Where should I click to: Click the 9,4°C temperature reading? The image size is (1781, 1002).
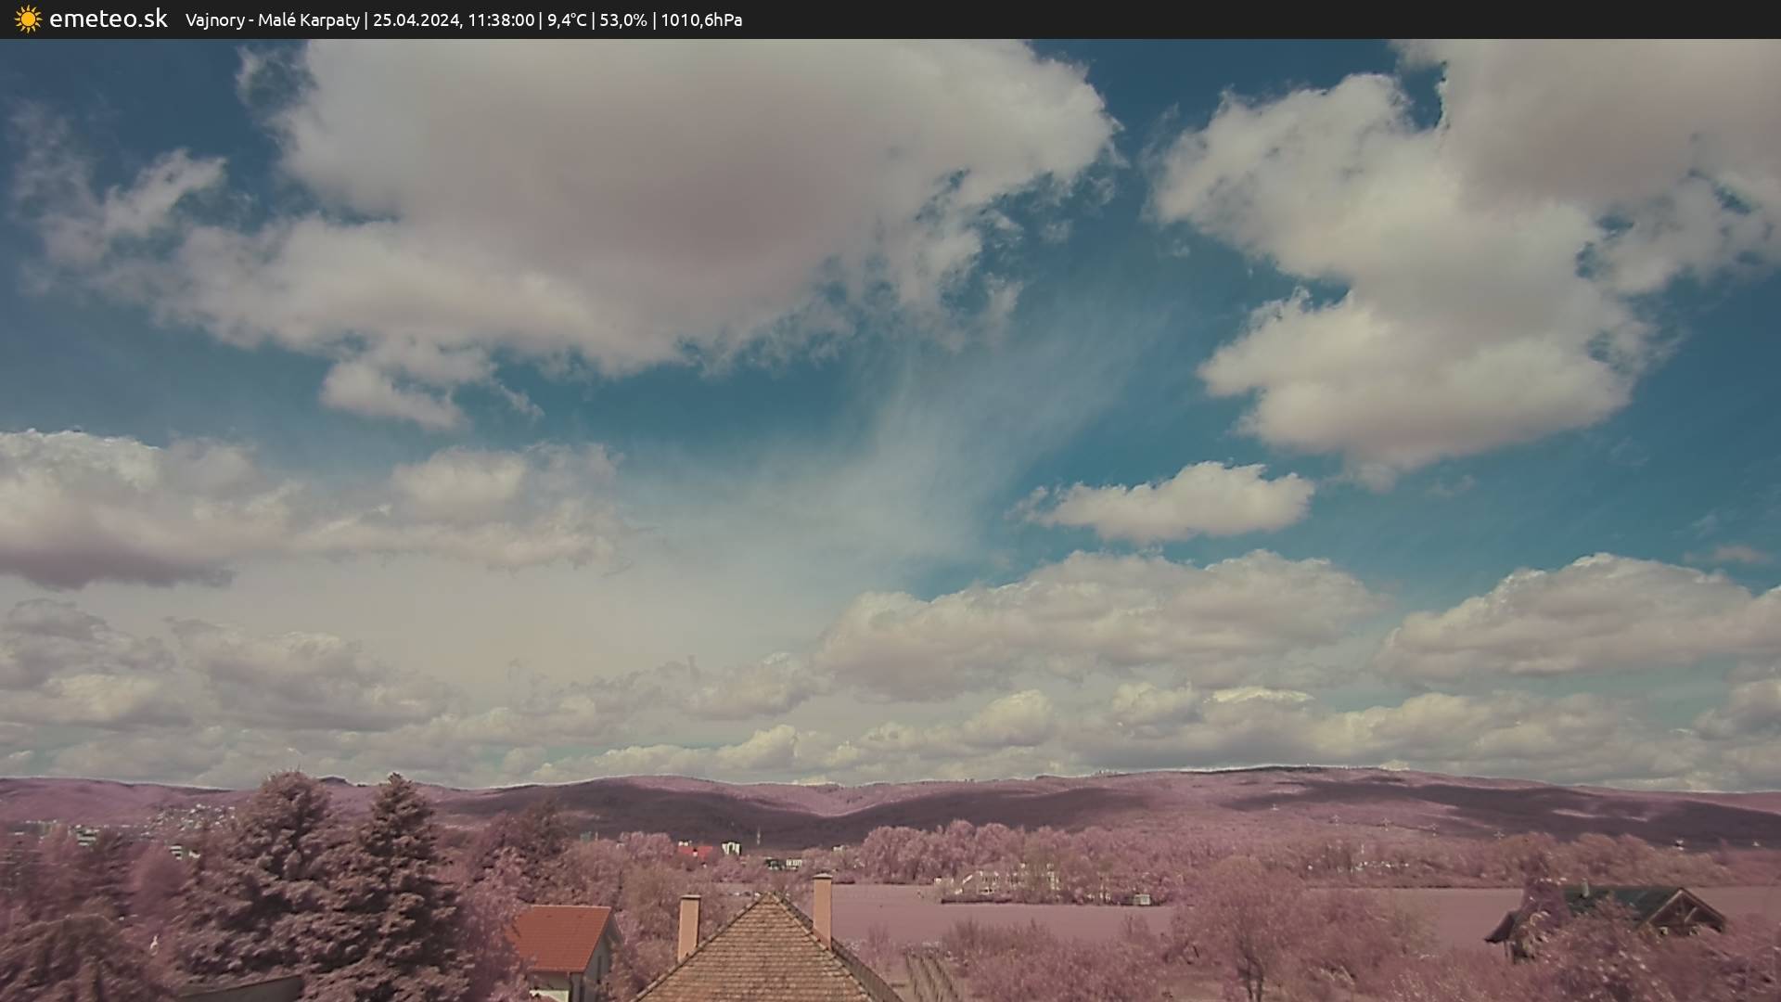(x=566, y=20)
